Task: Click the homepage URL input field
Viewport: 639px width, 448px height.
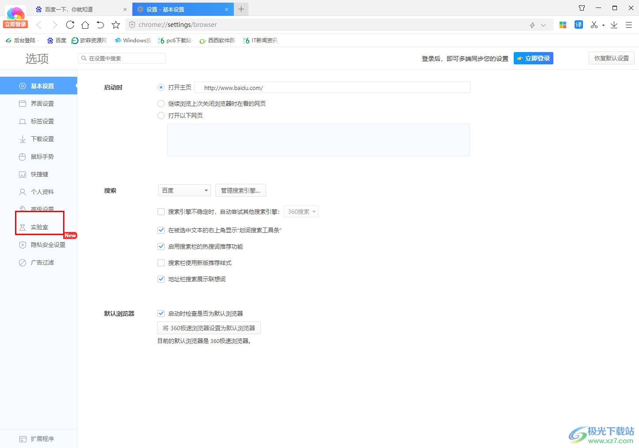Action: (332, 87)
